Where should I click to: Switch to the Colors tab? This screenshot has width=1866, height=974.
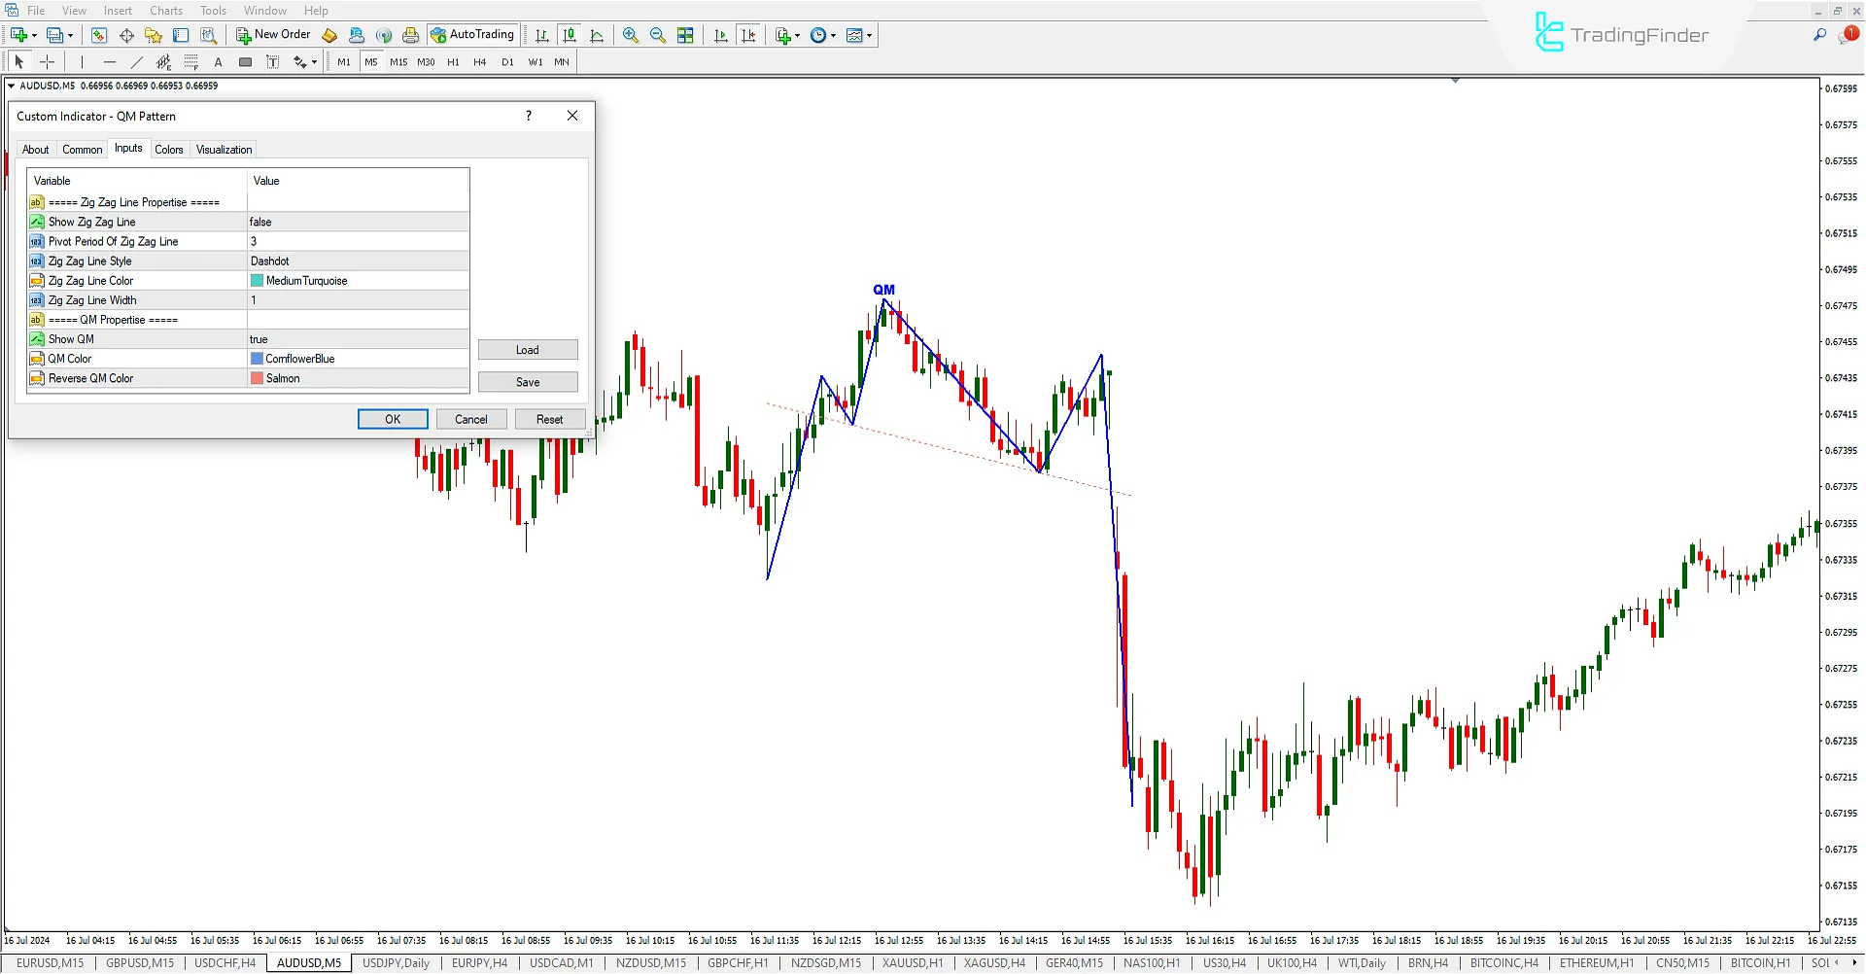pos(169,149)
